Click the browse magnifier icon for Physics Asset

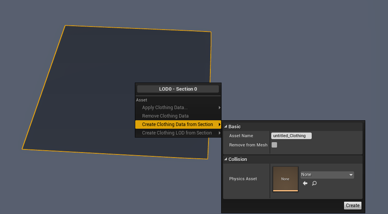(314, 184)
